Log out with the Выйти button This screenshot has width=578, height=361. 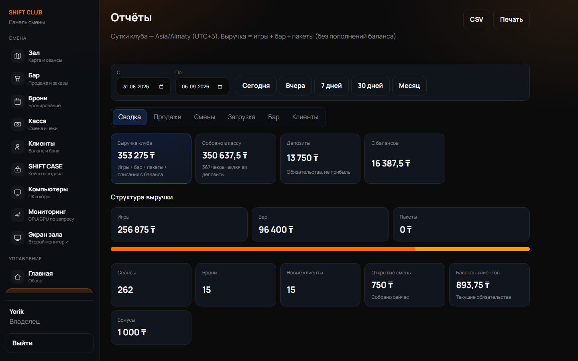pyautogui.click(x=49, y=343)
